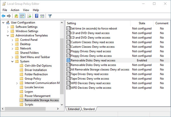The width and height of the screenshot is (171, 117).
Task: Select the Removable Disks: Deny read access policy icon
Action: [68, 60]
